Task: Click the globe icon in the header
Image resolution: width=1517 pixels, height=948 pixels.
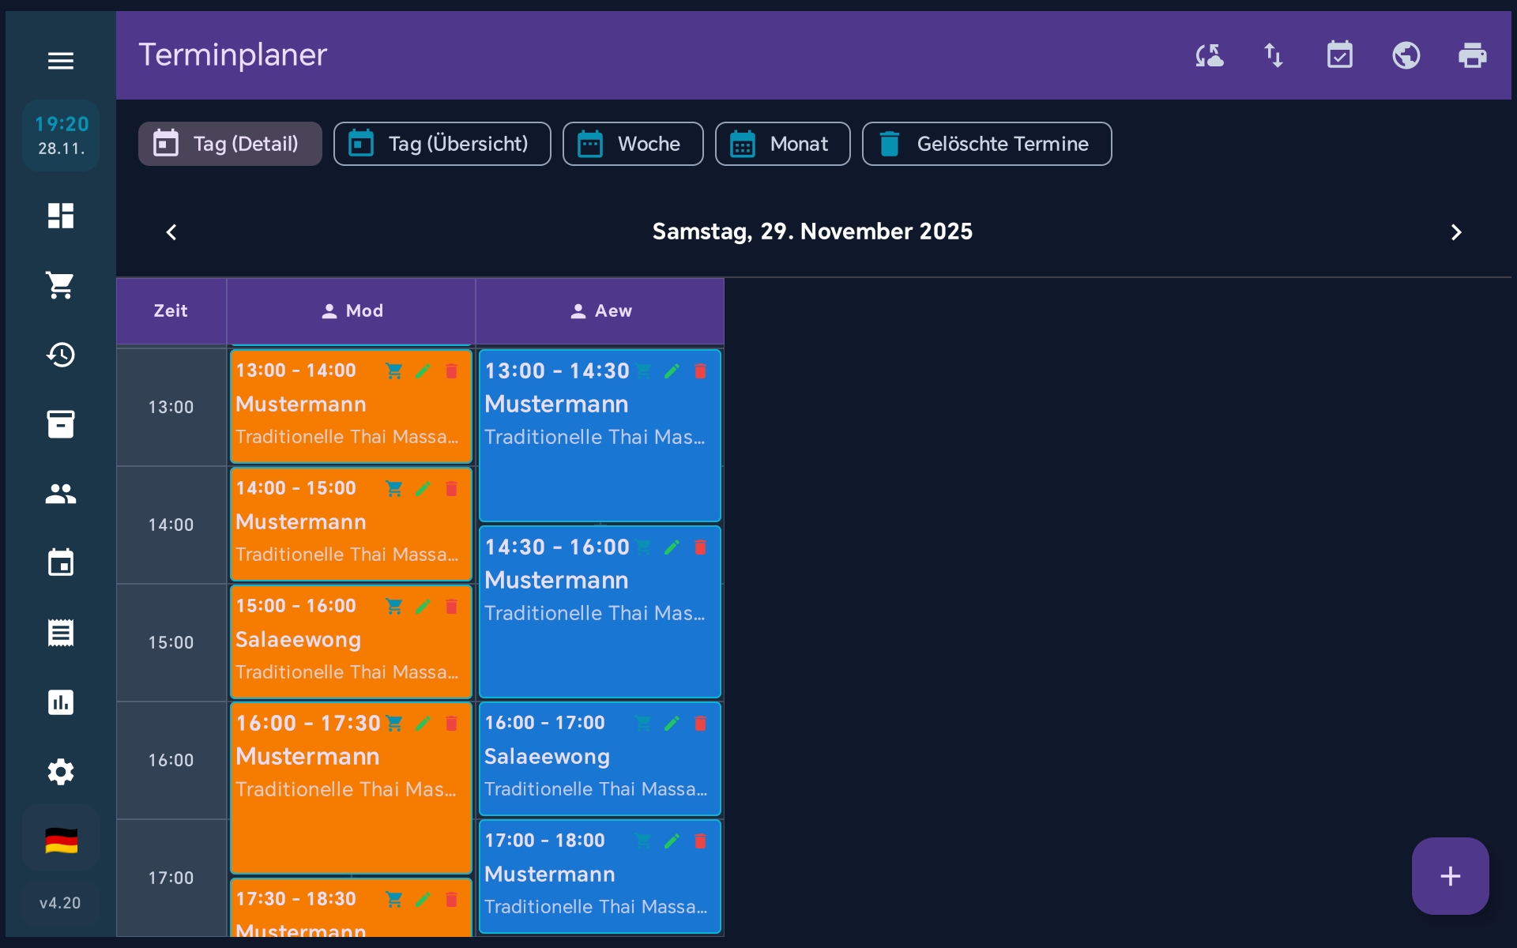Action: tap(1406, 55)
